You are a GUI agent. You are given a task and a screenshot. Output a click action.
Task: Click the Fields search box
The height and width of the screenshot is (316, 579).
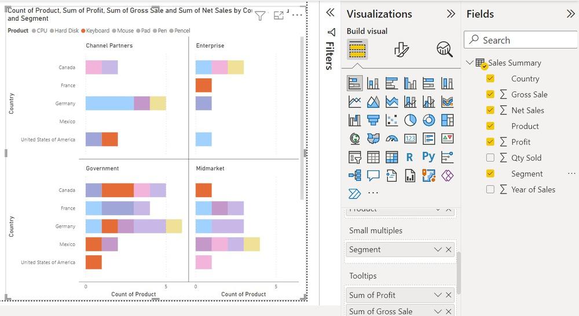coord(521,40)
